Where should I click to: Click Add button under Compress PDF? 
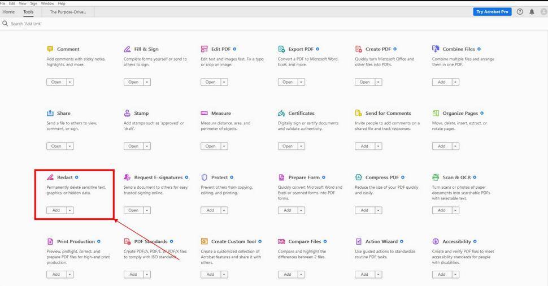pos(364,210)
